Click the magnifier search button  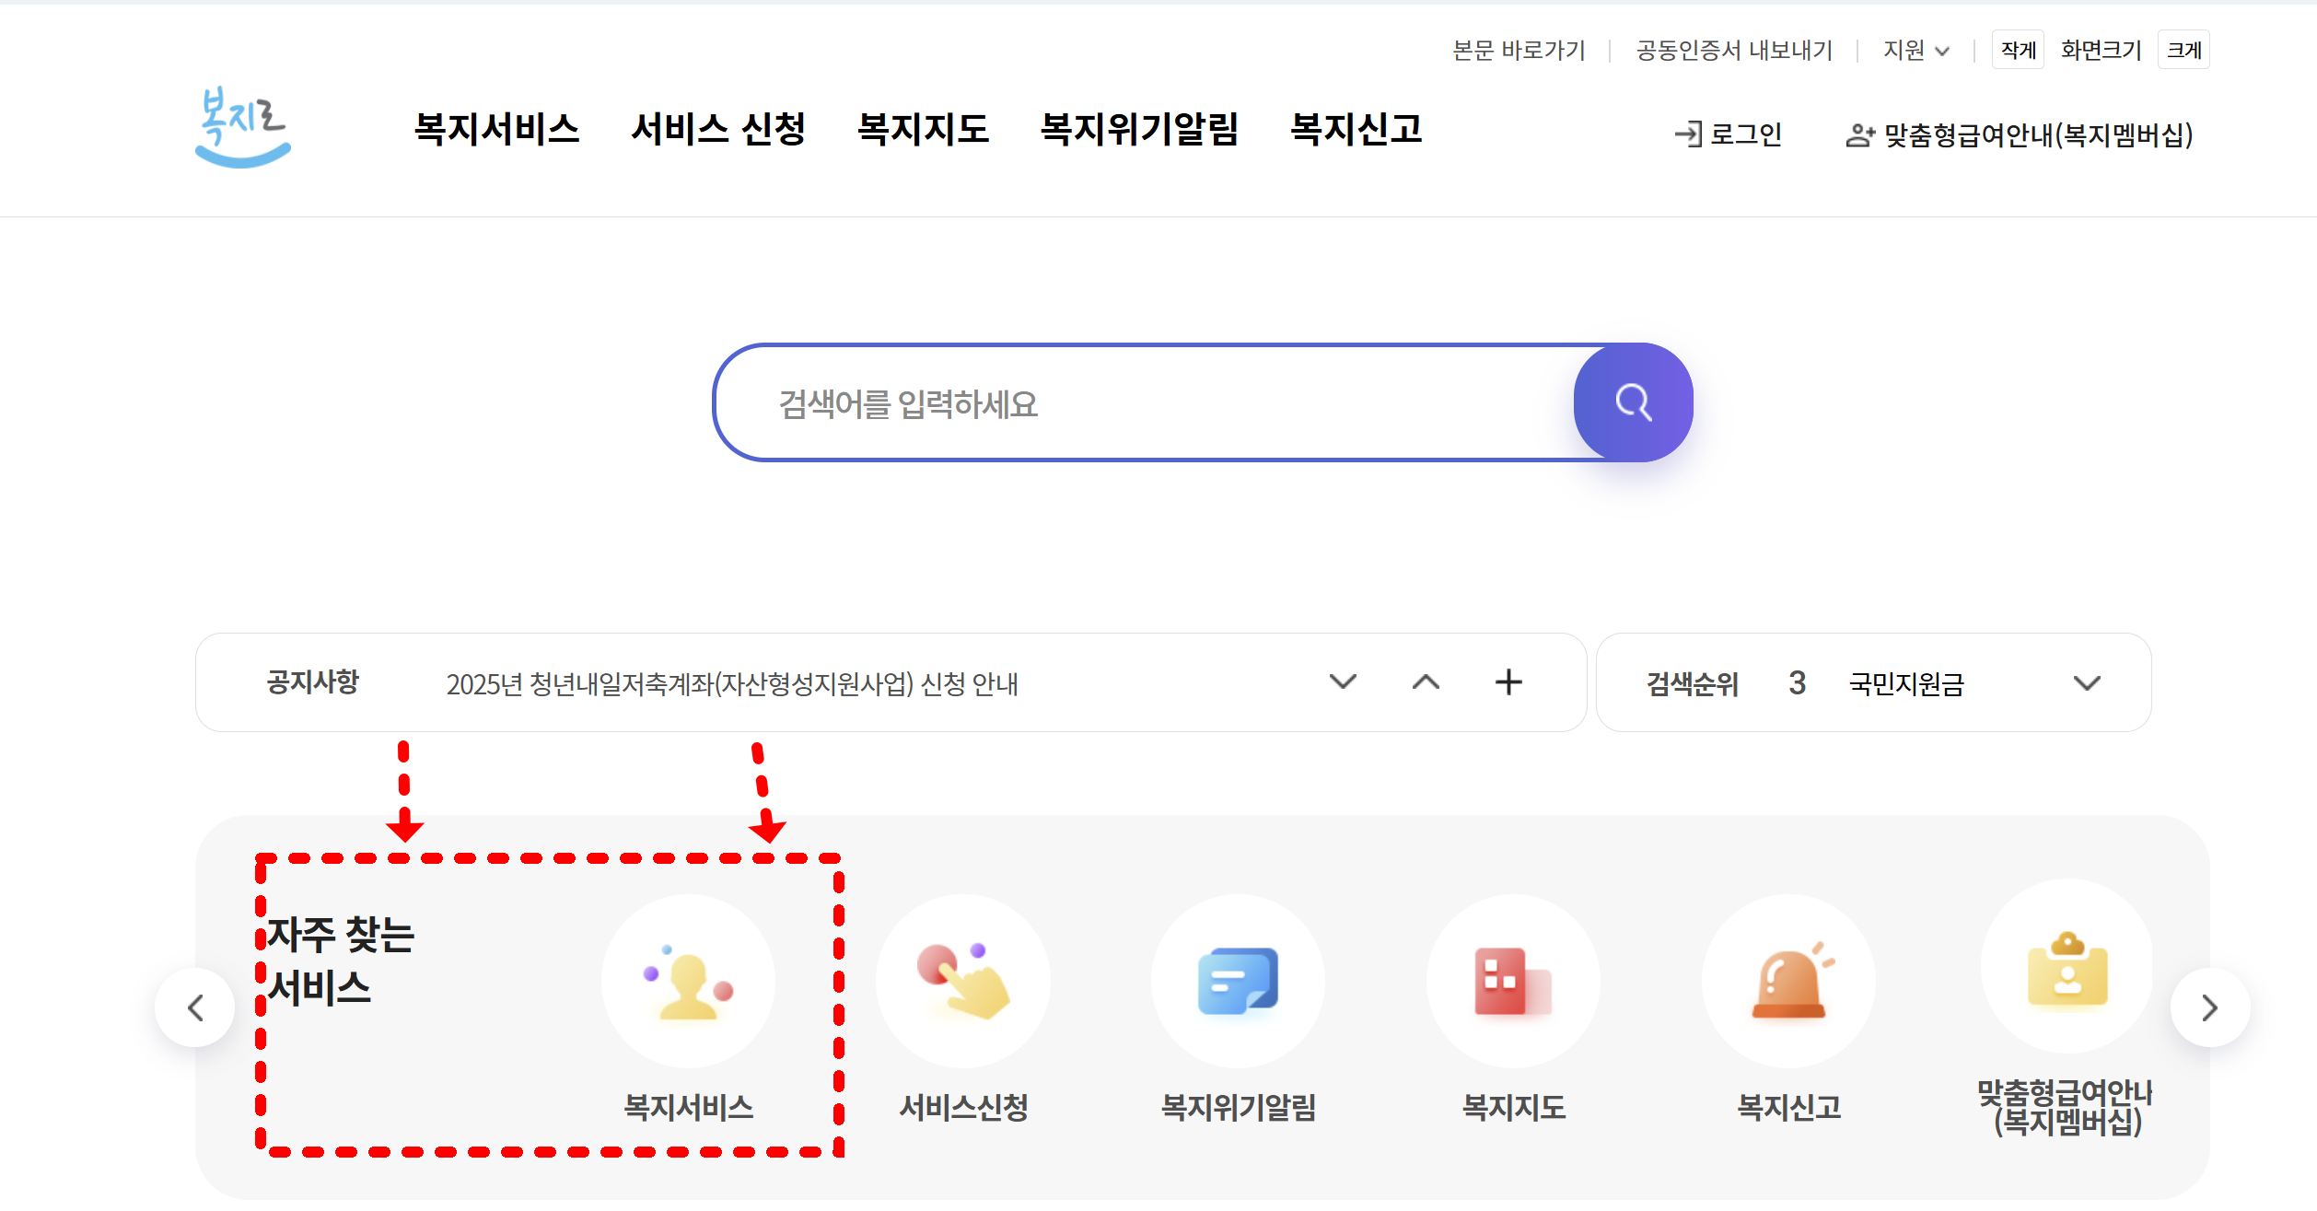pos(1633,402)
